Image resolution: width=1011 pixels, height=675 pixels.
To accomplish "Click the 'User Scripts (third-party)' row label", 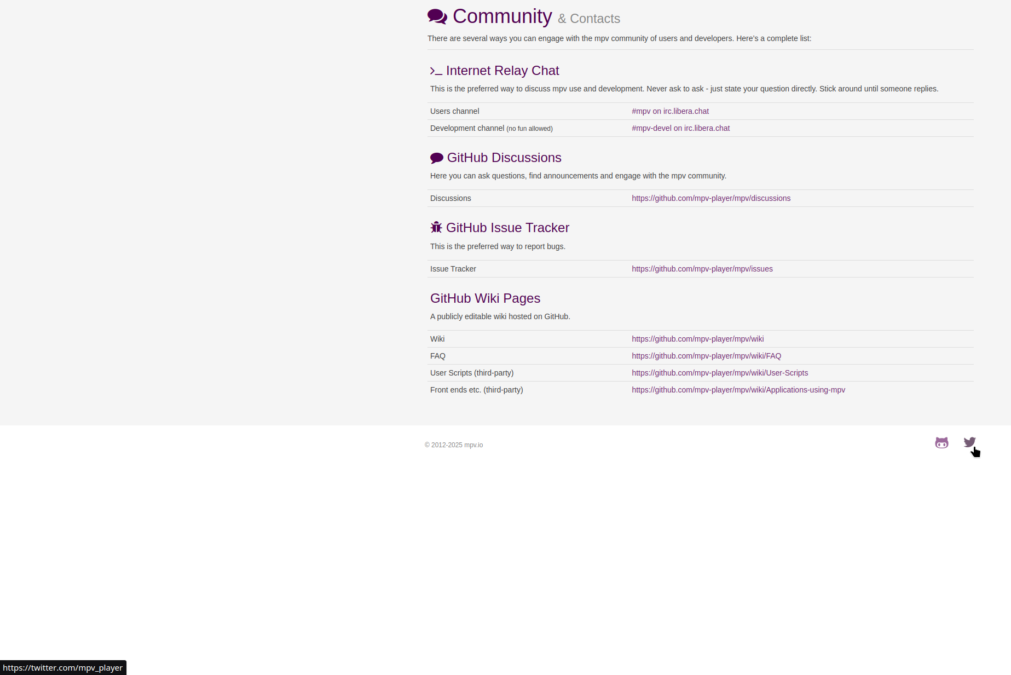I will 472,373.
